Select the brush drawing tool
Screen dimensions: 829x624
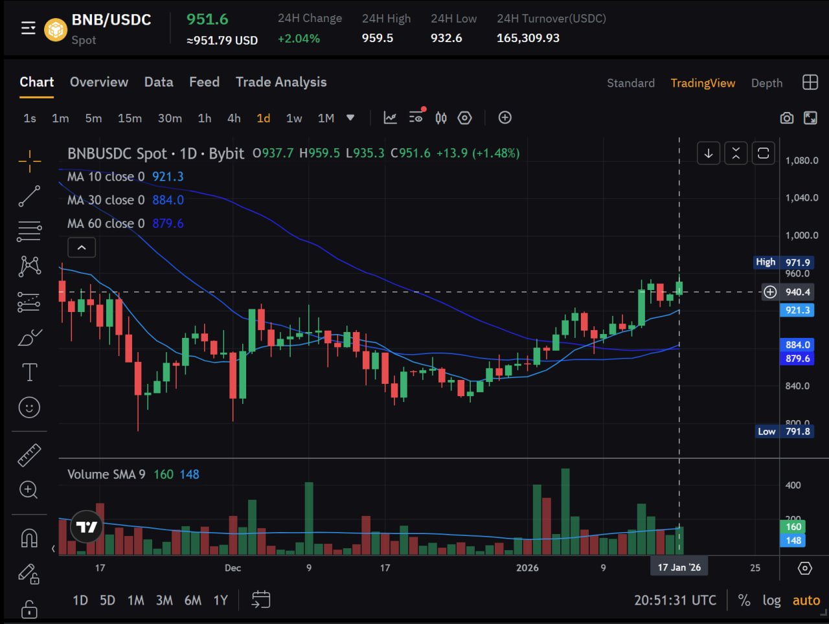pos(30,337)
